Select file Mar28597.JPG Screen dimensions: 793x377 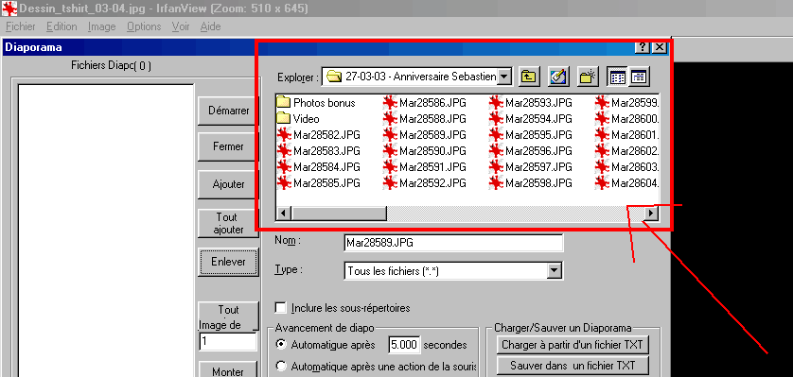point(531,167)
